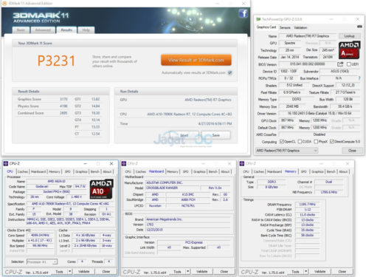Open Graphics tab in the middle CPU-Z window
Screen dimensions: 366x277
(x=199, y=171)
